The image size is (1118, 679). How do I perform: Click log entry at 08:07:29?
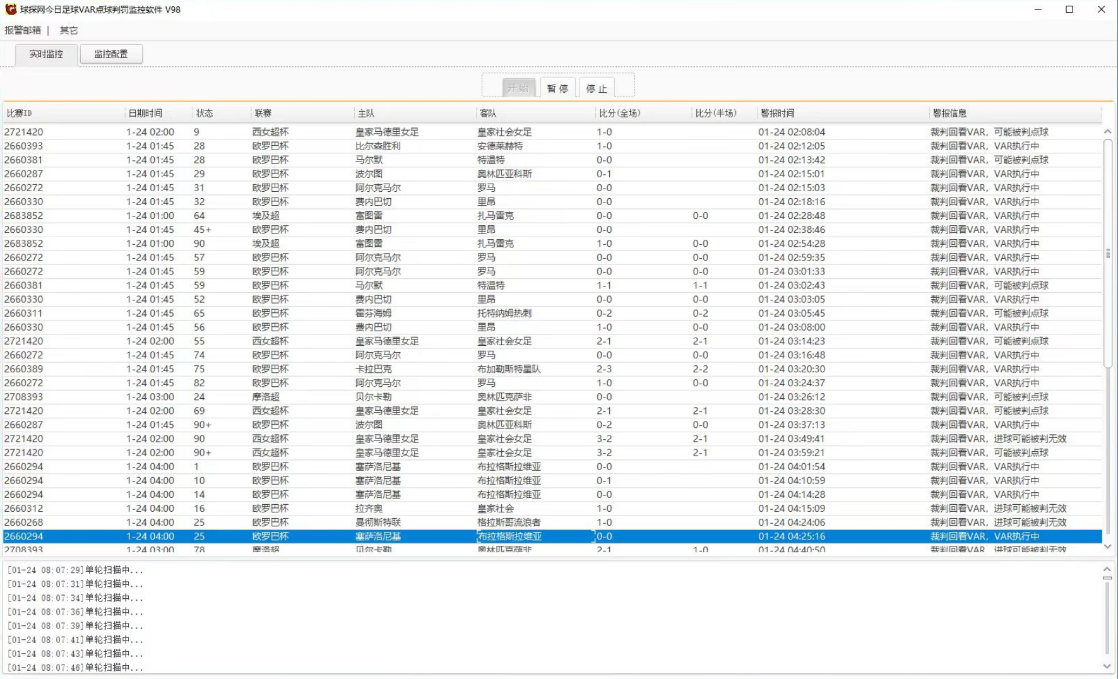point(75,570)
